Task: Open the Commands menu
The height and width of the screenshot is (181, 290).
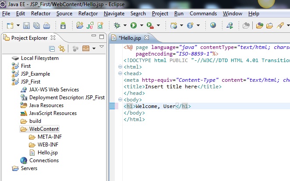Action: (203, 14)
